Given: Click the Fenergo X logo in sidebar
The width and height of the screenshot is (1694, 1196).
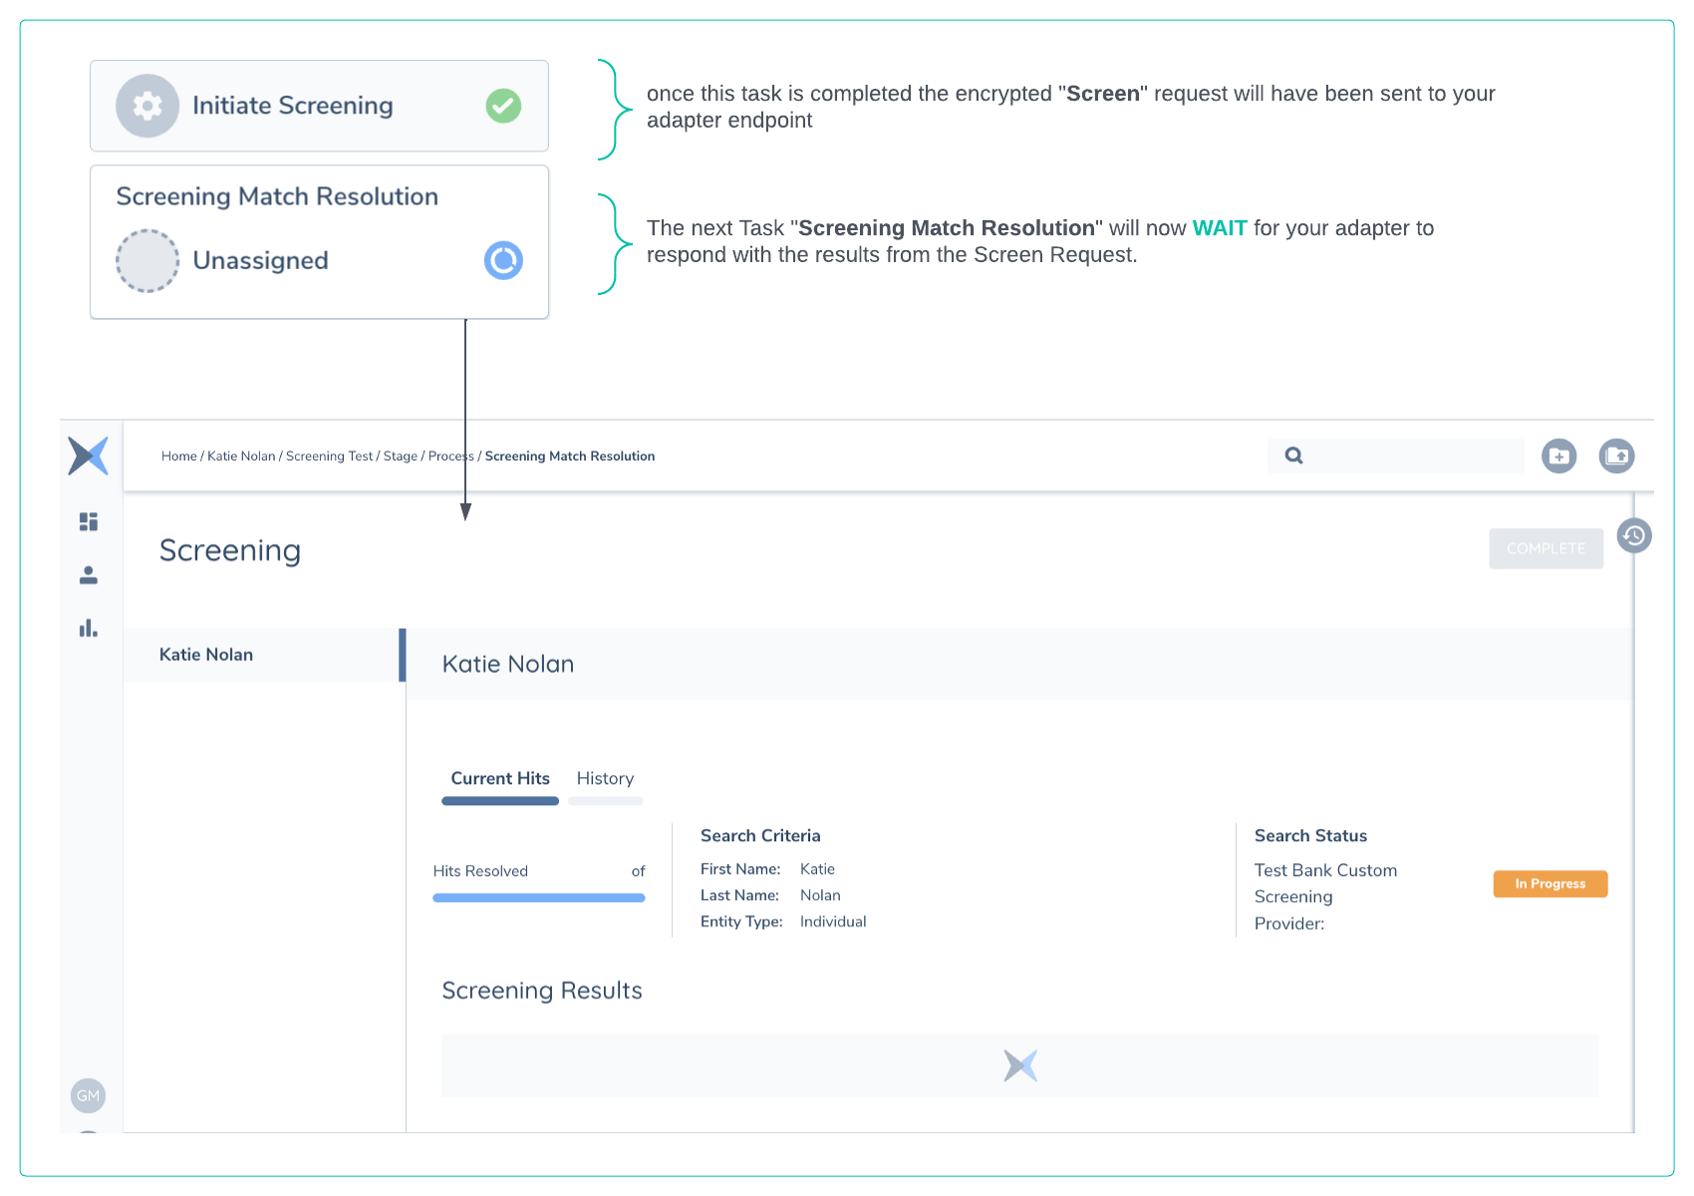Looking at the screenshot, I should click(88, 456).
